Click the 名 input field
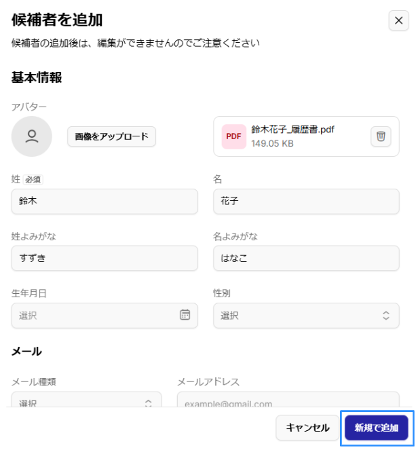 click(x=306, y=201)
